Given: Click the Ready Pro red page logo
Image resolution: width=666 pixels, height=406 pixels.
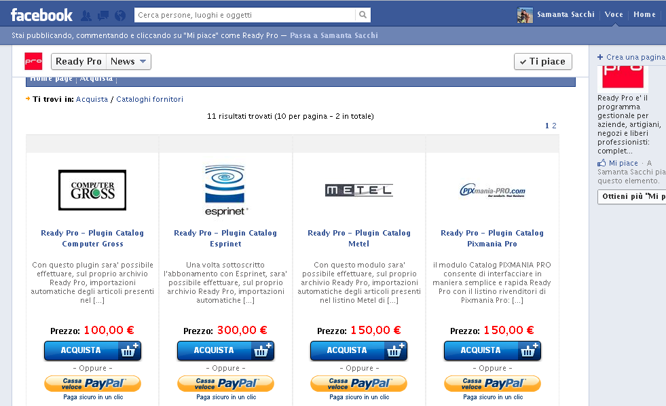Looking at the screenshot, I should 33,61.
